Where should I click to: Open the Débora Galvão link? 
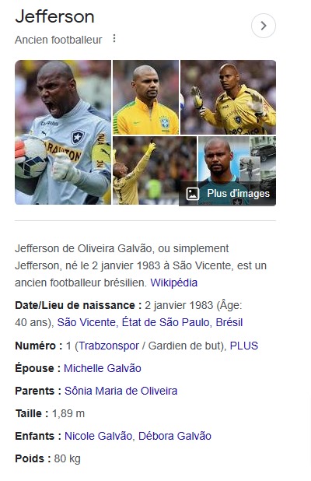coord(175,436)
